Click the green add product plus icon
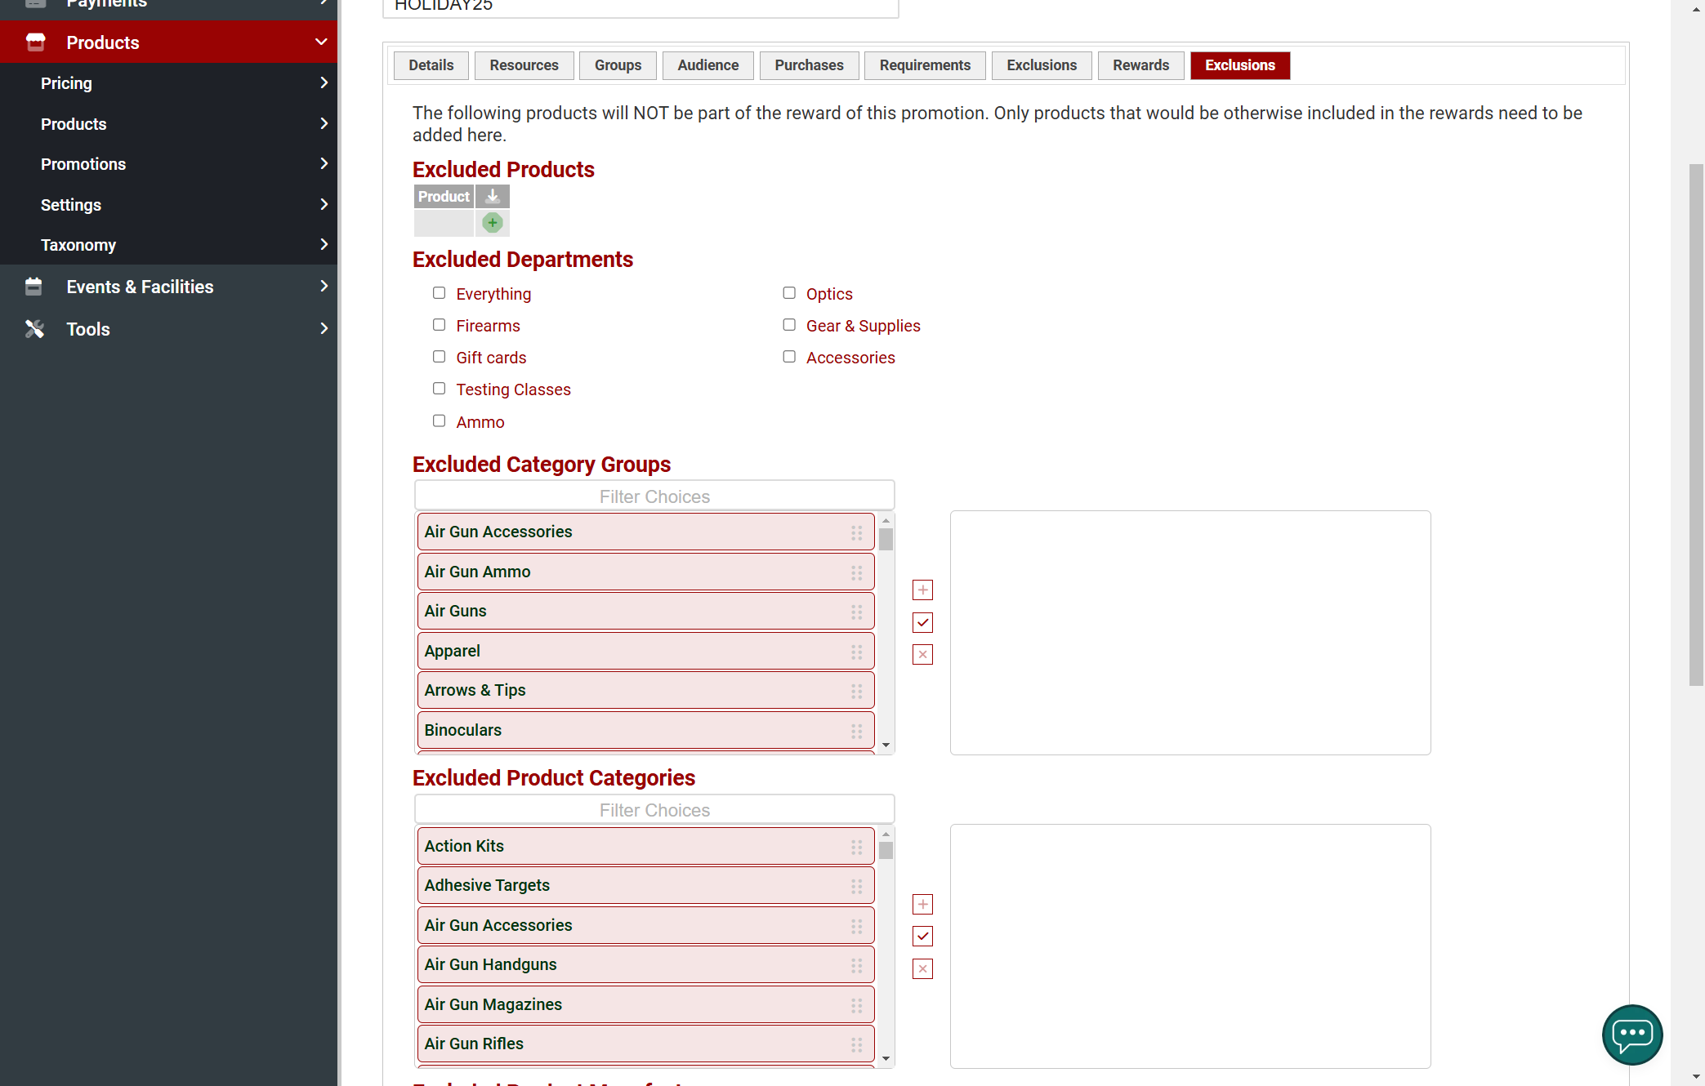The image size is (1705, 1086). 493,223
